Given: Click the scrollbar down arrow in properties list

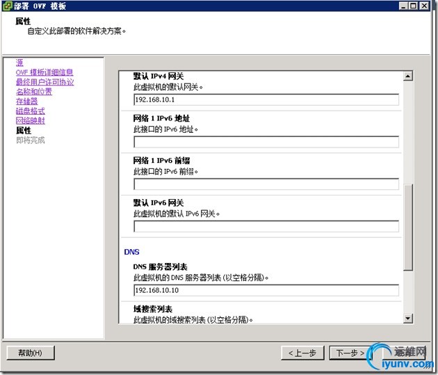Looking at the screenshot, I should [x=408, y=318].
